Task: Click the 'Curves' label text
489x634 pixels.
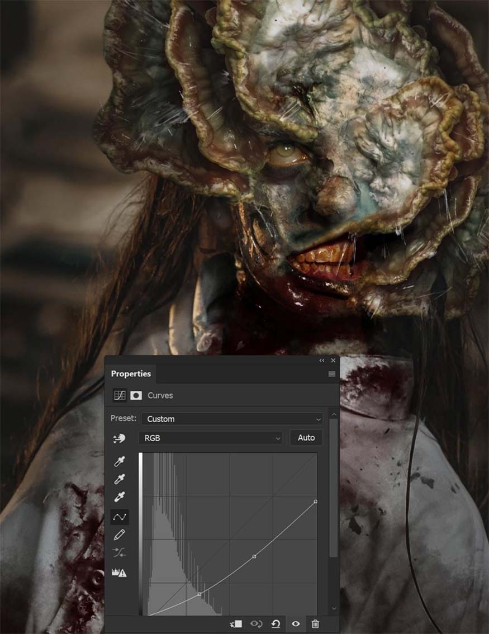Action: click(x=160, y=395)
